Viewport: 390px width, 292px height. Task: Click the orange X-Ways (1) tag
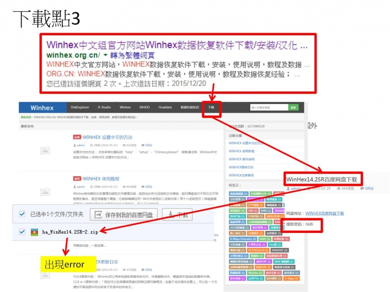(x=291, y=278)
